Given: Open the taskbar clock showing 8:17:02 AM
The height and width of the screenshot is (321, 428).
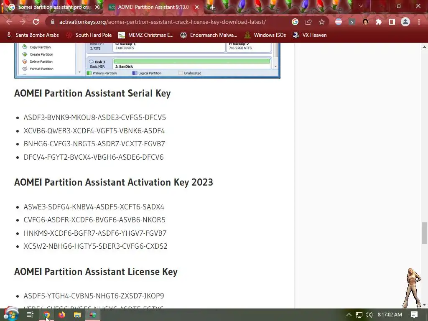Looking at the screenshot, I should click(x=390, y=315).
